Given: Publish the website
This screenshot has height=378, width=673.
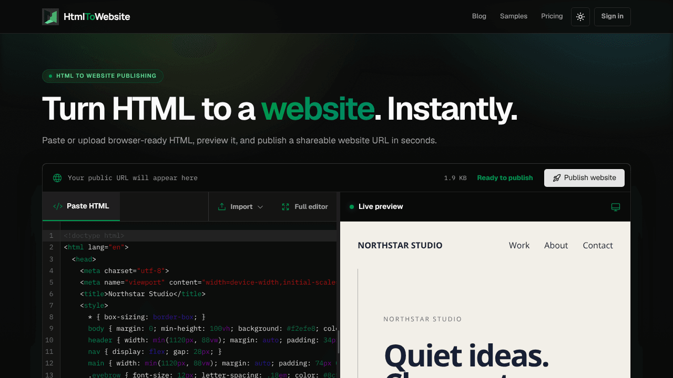Looking at the screenshot, I should pyautogui.click(x=584, y=178).
